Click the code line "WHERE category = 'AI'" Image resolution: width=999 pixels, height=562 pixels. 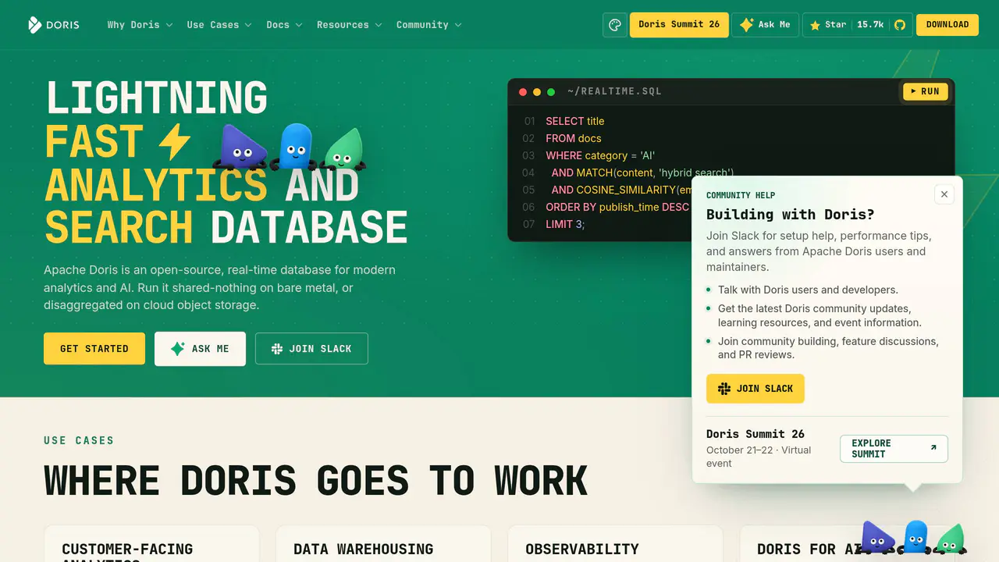[x=600, y=155]
